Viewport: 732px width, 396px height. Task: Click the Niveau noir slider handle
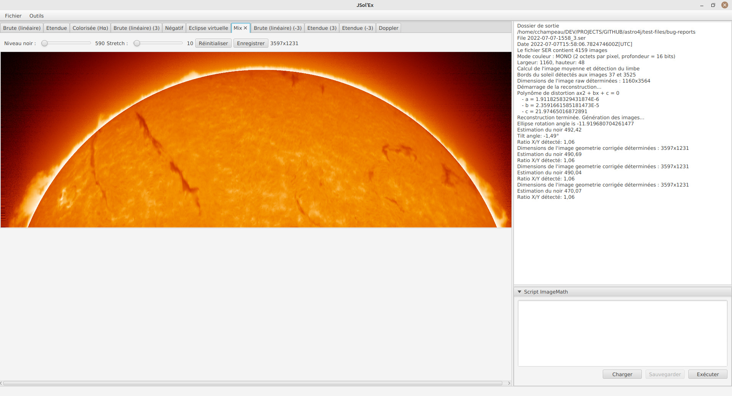45,43
